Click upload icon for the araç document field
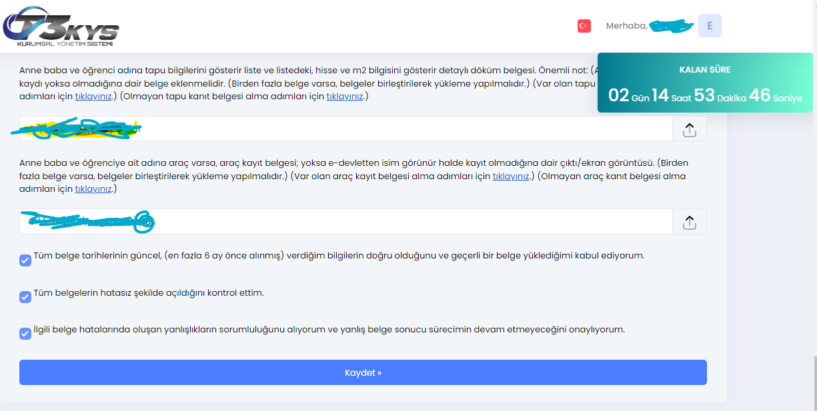817x411 pixels. tap(690, 222)
